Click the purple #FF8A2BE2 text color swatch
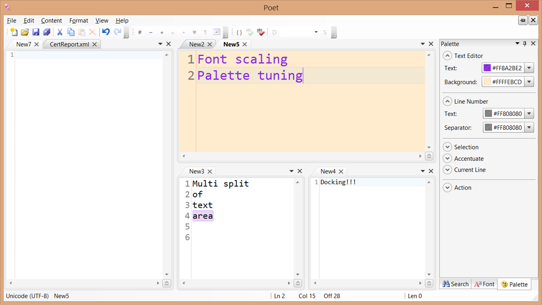The width and height of the screenshot is (542, 305). pyautogui.click(x=487, y=67)
